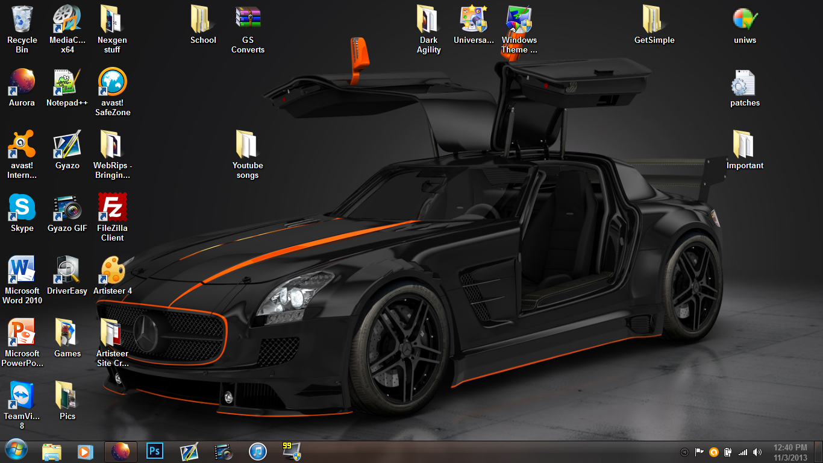Select the uniws desktop icon

pyautogui.click(x=745, y=24)
